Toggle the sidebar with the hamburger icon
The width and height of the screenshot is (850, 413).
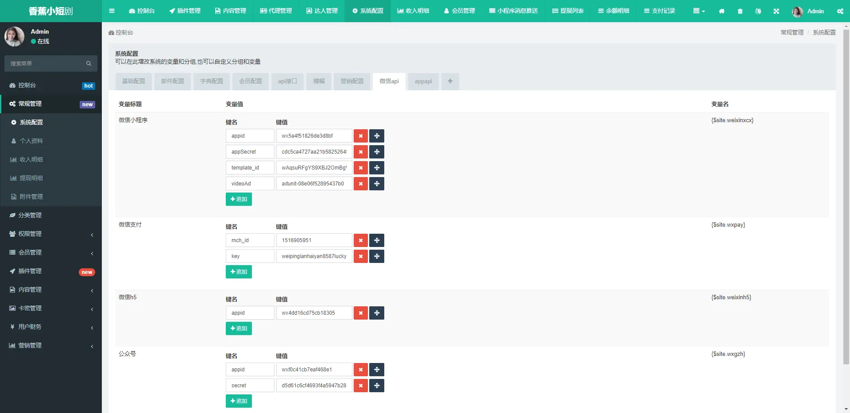pyautogui.click(x=112, y=11)
